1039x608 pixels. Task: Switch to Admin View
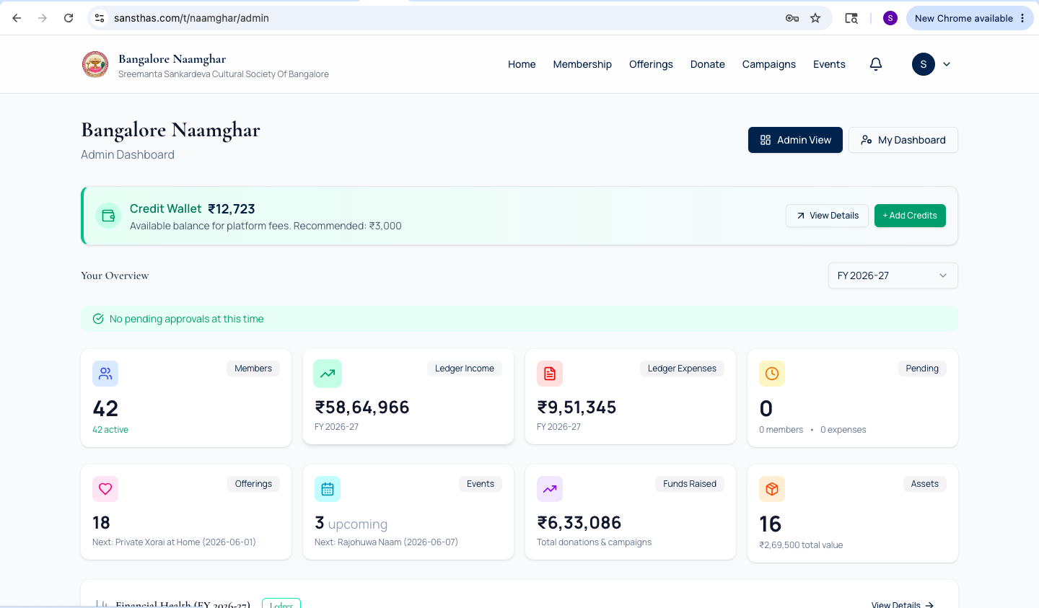795,140
